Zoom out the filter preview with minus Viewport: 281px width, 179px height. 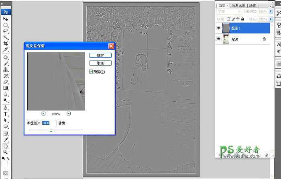(44, 114)
